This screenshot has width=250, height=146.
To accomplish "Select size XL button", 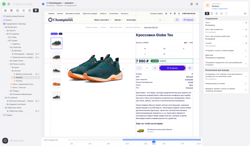I will coord(164,54).
